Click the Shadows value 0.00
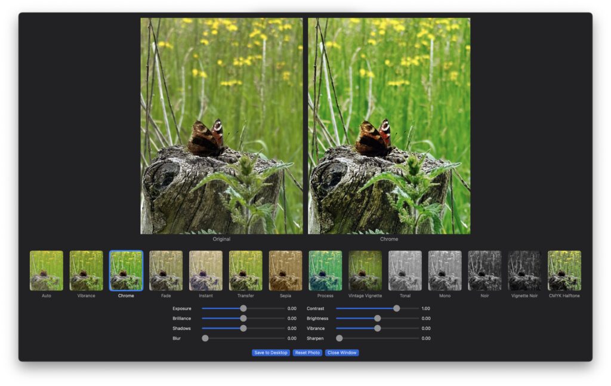Screen dimensions: 611x386 click(292, 329)
